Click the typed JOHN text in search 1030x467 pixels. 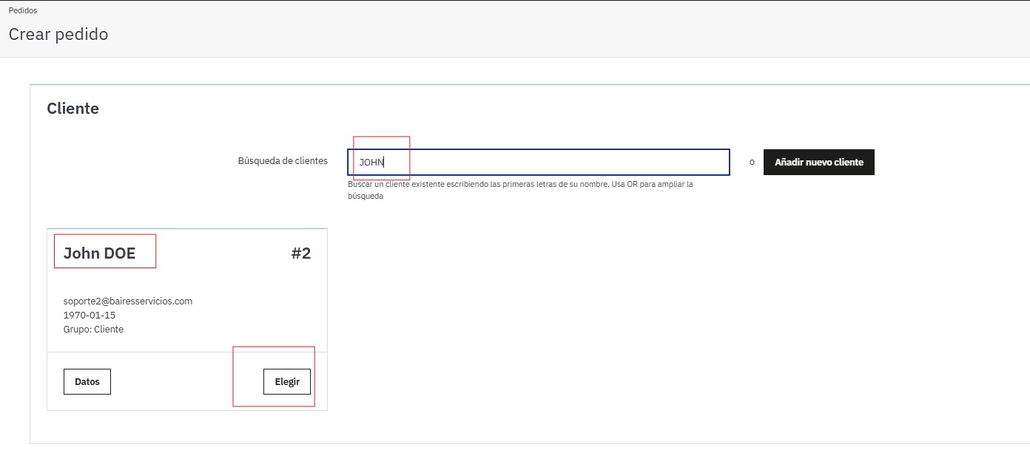coord(371,163)
